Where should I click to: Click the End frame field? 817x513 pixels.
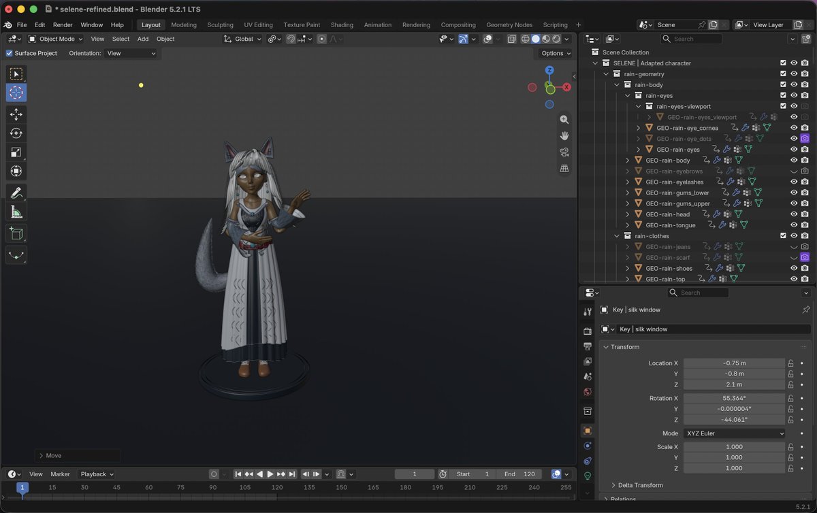tap(521, 474)
